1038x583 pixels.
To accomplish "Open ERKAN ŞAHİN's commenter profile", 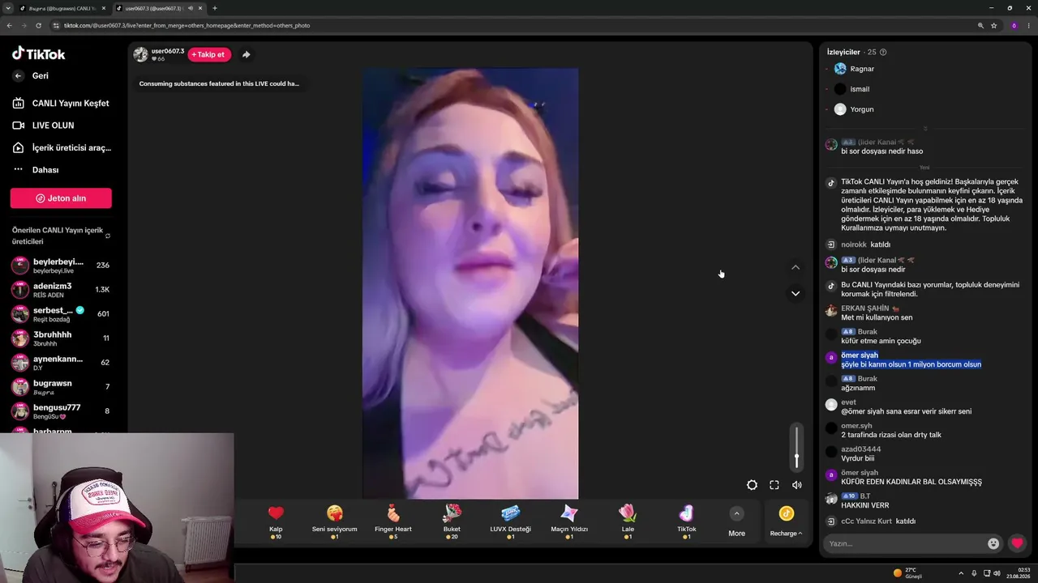I will [865, 309].
